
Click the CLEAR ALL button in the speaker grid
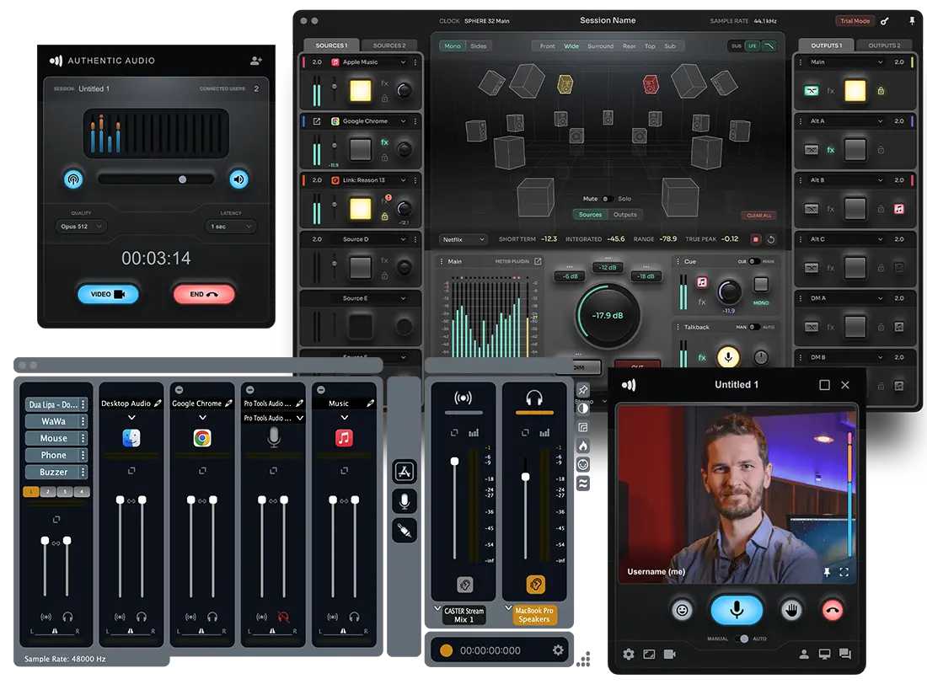[758, 215]
